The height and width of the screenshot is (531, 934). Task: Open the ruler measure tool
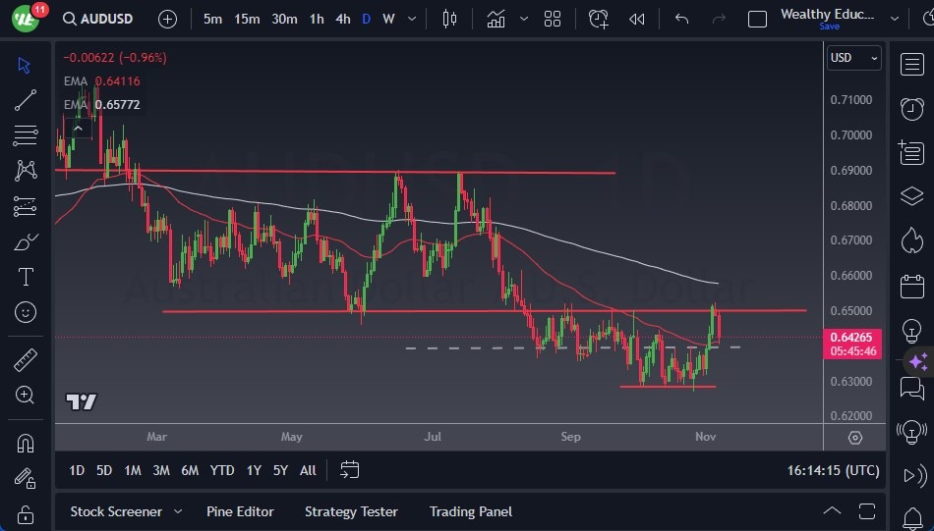(x=26, y=360)
